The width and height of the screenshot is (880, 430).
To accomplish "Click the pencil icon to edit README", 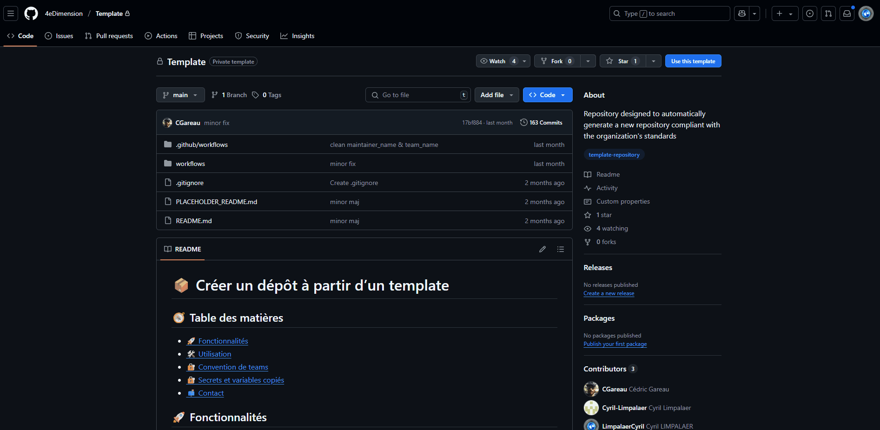I will coord(543,249).
